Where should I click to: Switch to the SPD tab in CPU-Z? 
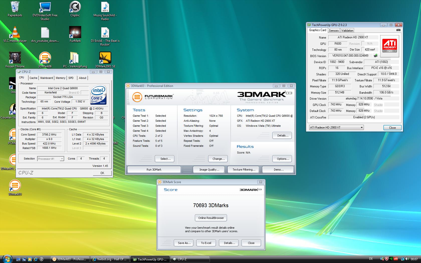[x=71, y=78]
